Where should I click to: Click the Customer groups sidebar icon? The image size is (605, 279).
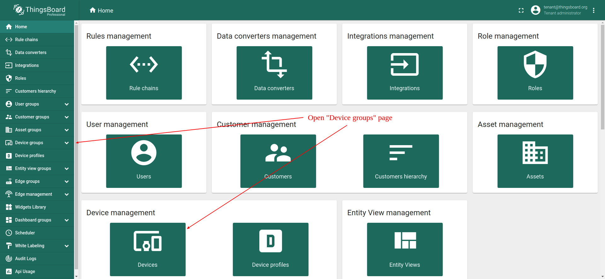coord(9,117)
